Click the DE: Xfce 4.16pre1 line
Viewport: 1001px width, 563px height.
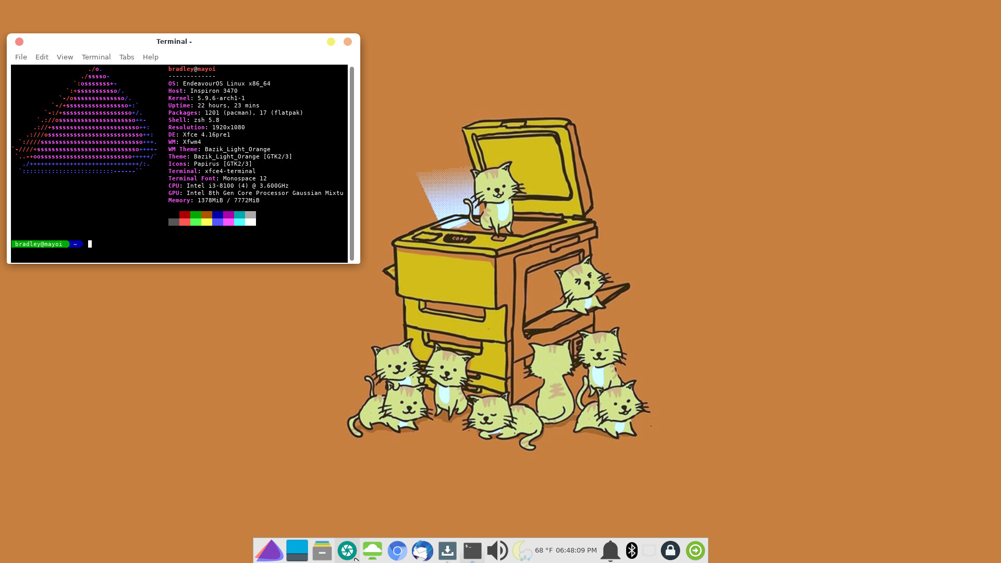tap(199, 134)
